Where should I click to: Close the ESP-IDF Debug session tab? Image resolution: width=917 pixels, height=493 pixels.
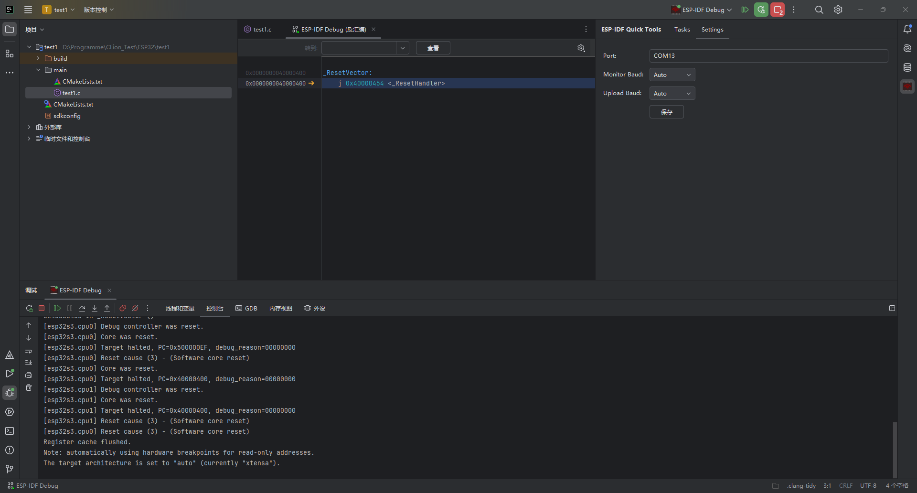[109, 290]
